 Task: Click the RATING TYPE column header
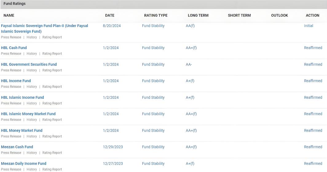point(156,15)
